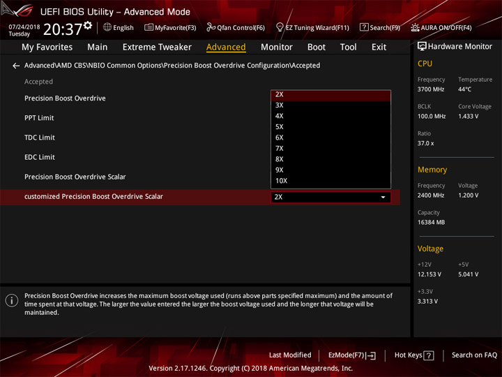Click the date 07/24/2018
The height and width of the screenshot is (377, 502).
[24, 27]
